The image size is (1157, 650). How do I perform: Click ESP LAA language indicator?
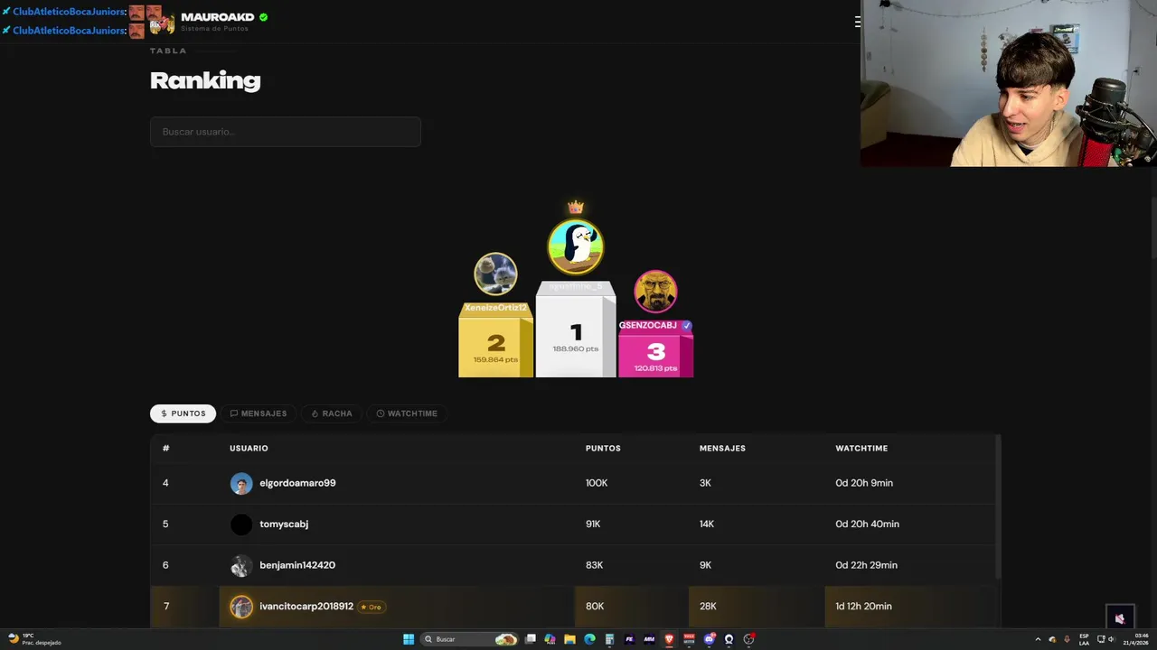coord(1084,639)
